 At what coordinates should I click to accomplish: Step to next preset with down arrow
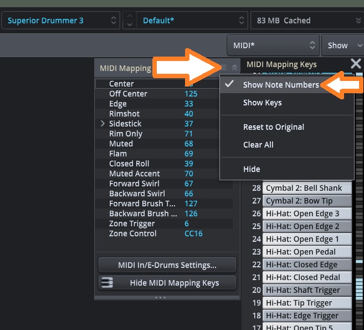pyautogui.click(x=130, y=24)
